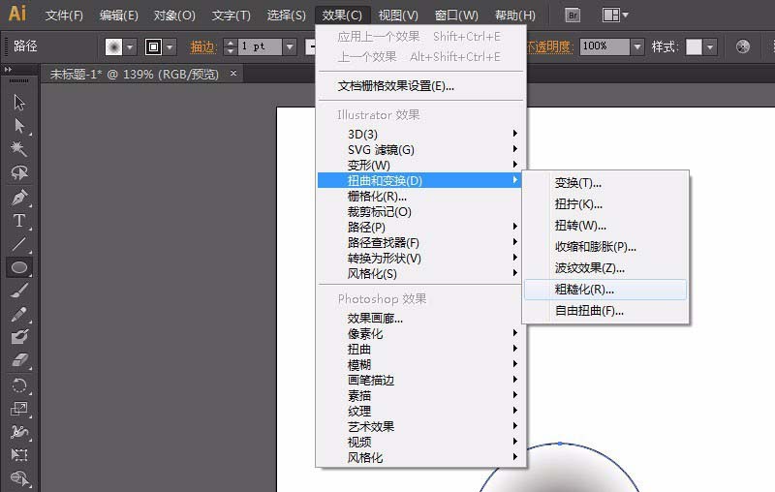Expand the SVG 滤镜(G) submenu

[420, 150]
